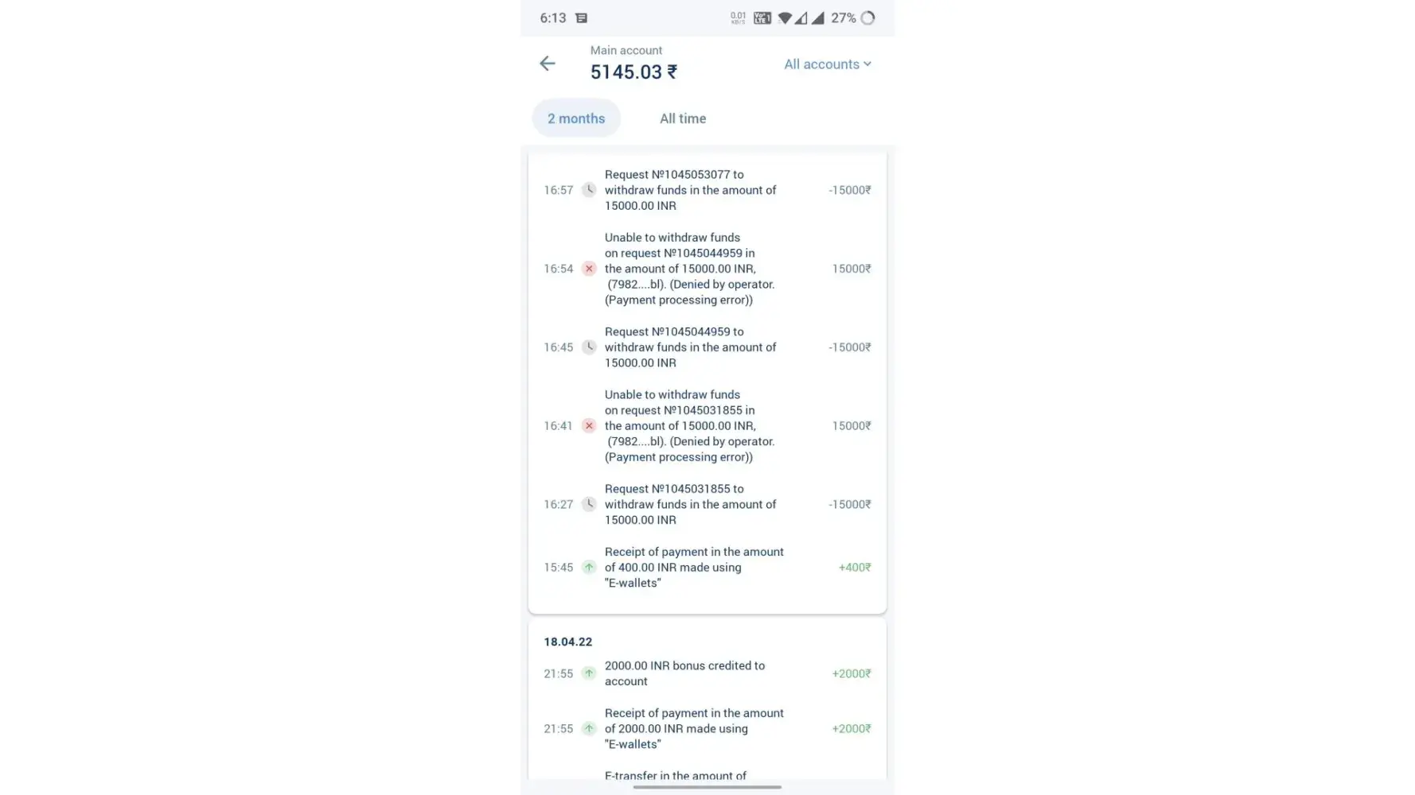Viewport: 1415px width, 795px height.
Task: Open the All accounts dropdown
Action: [827, 64]
